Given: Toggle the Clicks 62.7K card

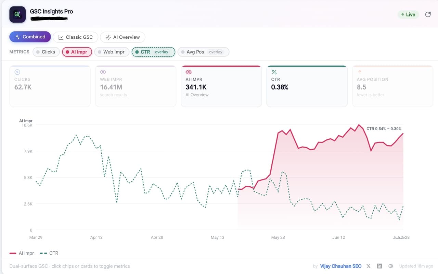Looking at the screenshot, I should tap(50, 86).
